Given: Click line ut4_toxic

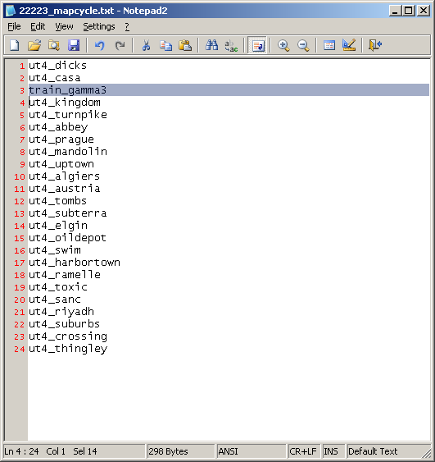Looking at the screenshot, I should pos(58,287).
